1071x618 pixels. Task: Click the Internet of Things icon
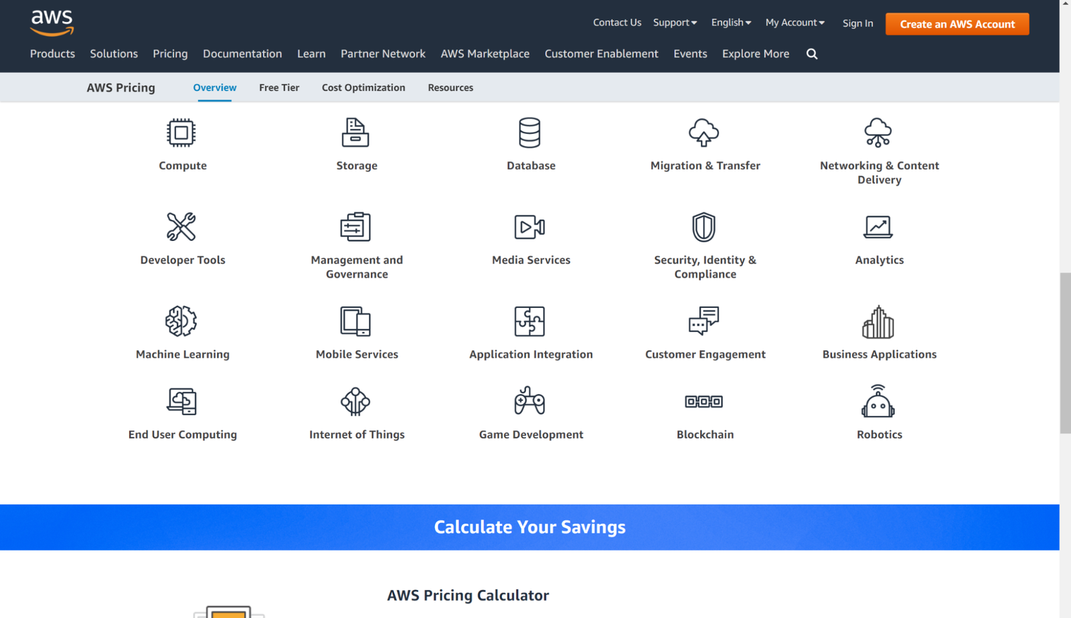(355, 402)
